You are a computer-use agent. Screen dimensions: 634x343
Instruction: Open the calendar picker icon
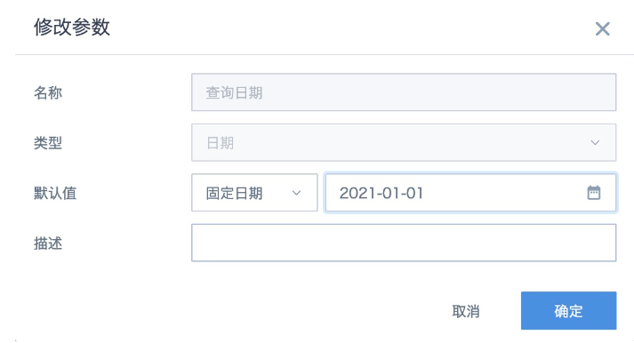[594, 193]
